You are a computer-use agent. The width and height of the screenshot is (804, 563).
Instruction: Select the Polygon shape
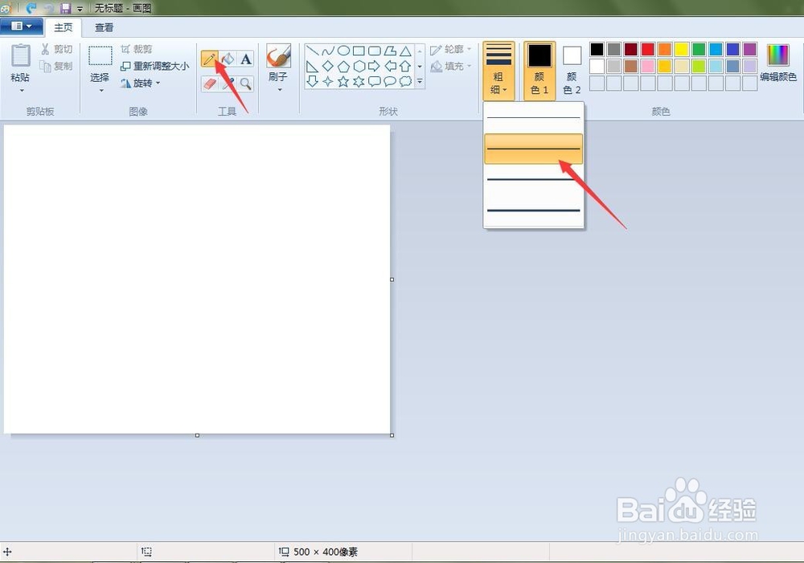click(390, 51)
